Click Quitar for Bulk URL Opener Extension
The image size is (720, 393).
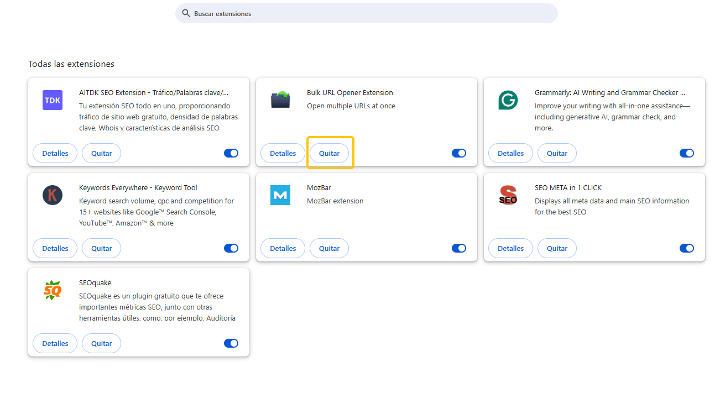330,153
